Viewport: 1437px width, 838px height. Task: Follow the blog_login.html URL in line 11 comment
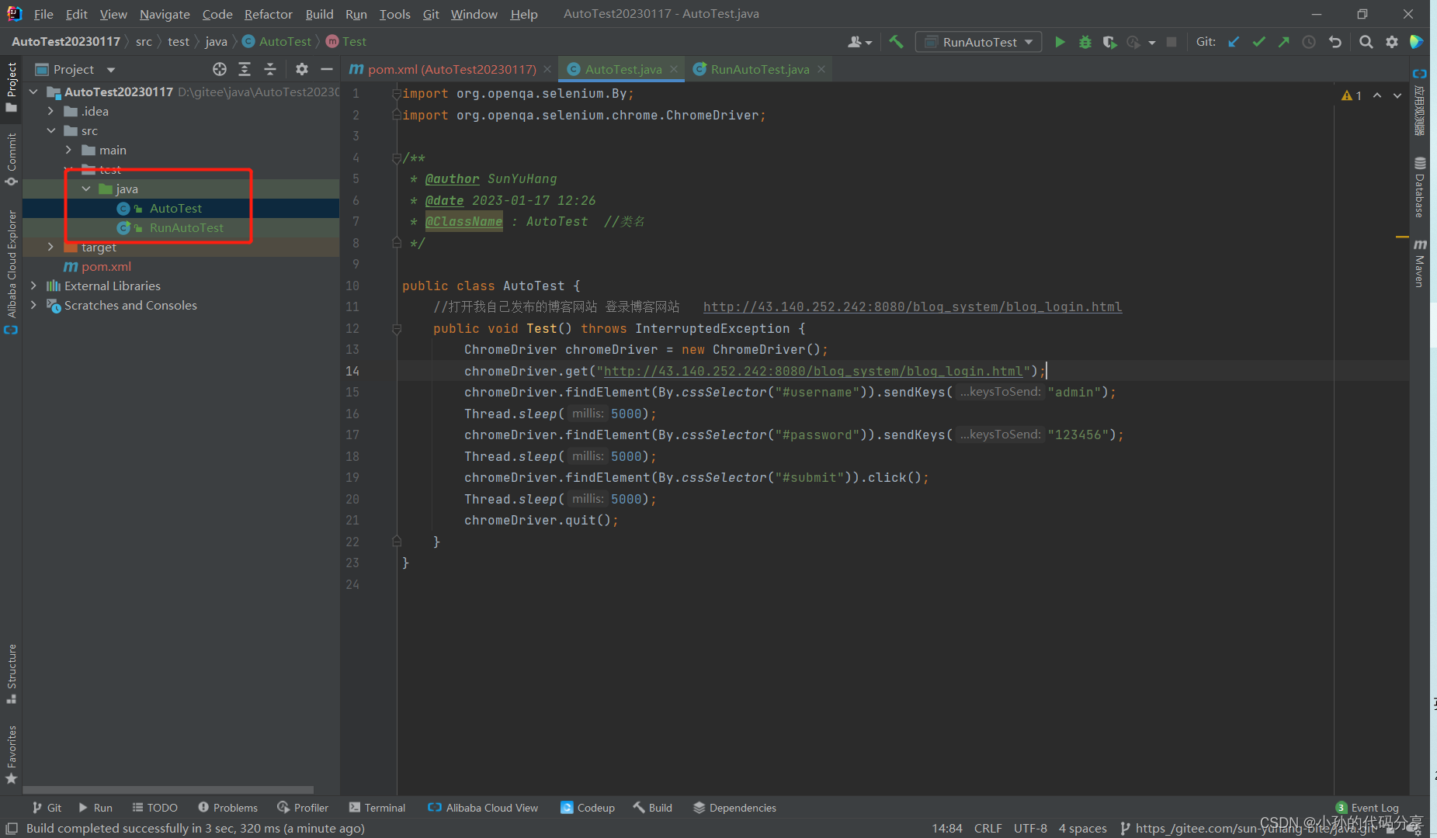pyautogui.click(x=912, y=307)
